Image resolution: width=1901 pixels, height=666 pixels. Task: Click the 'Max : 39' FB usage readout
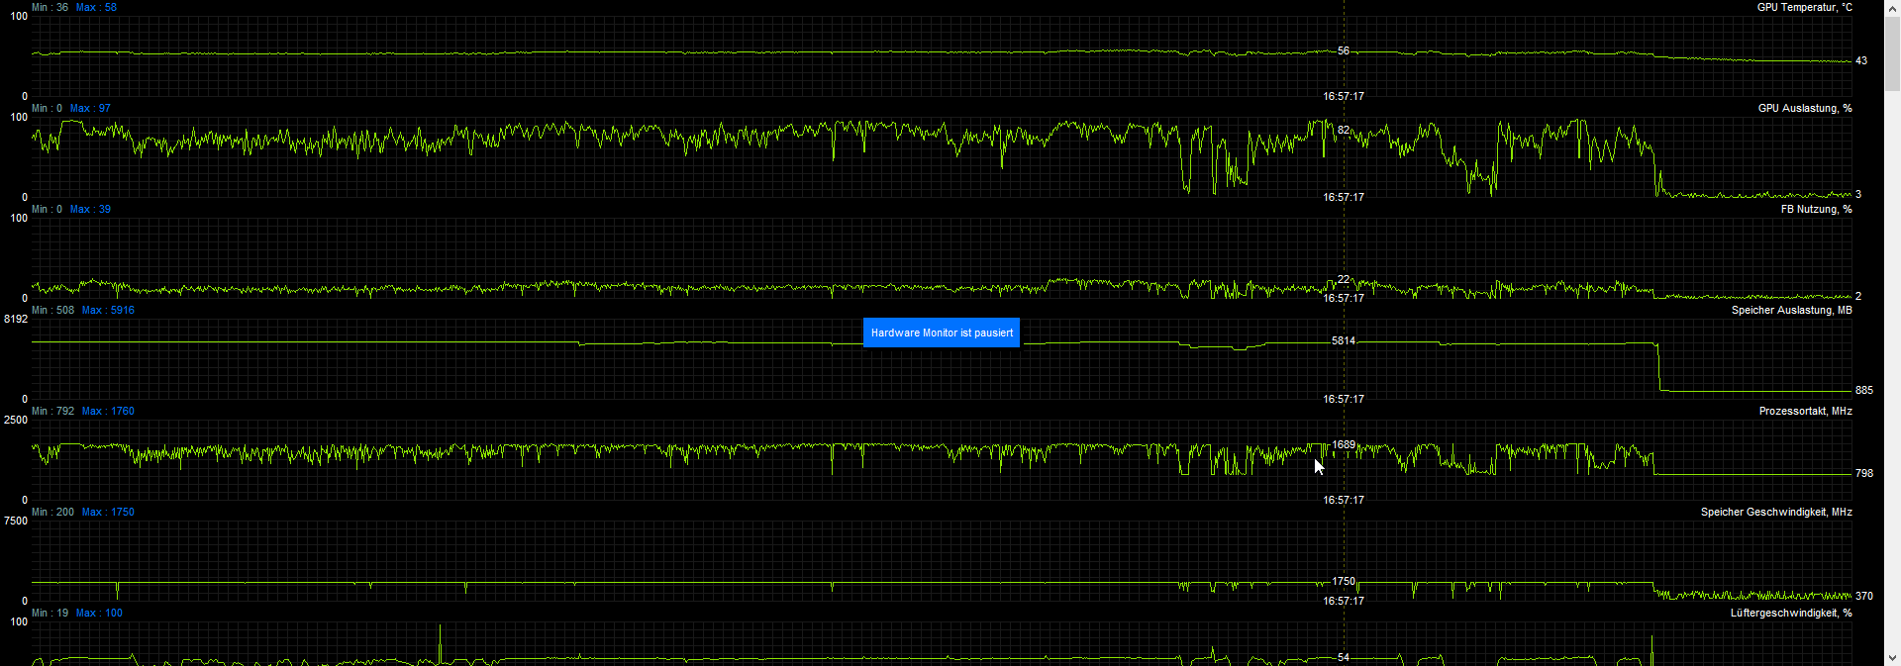(90, 209)
